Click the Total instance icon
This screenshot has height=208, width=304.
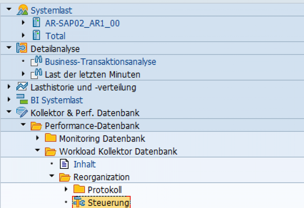coord(36,36)
